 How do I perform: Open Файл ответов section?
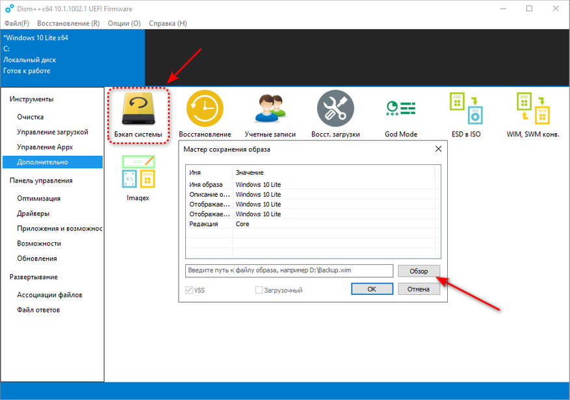pos(38,310)
